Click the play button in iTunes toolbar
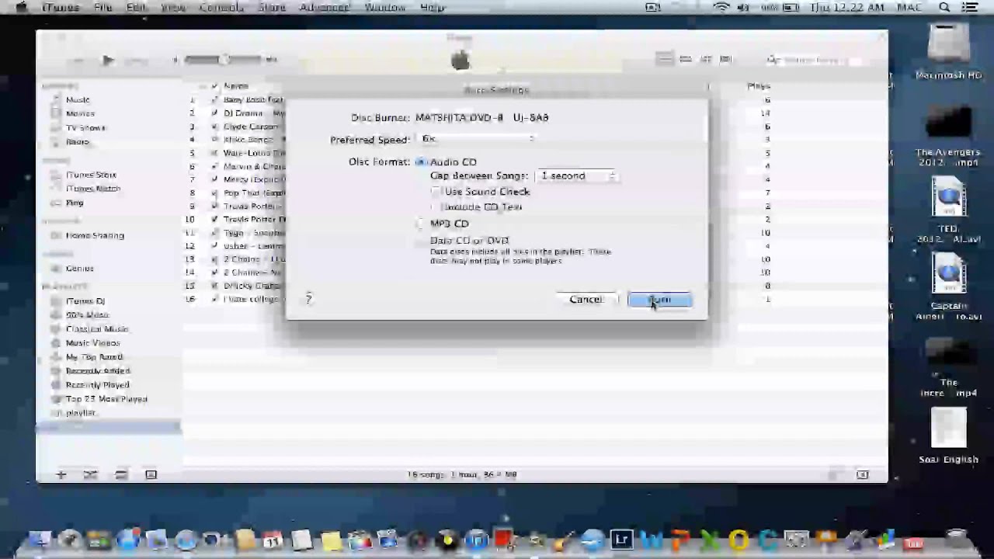Screen dimensions: 994x559 (x=108, y=60)
